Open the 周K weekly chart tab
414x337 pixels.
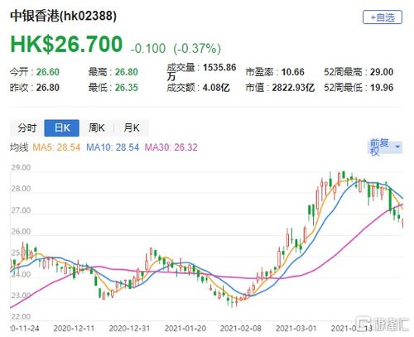point(97,128)
